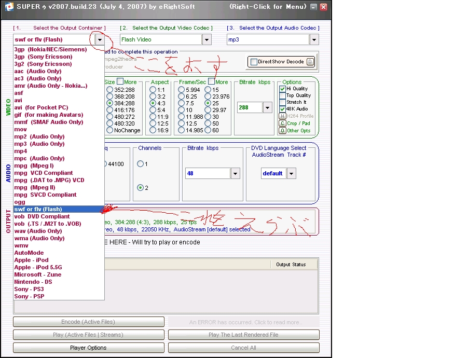Image resolution: width=454 pixels, height=358 pixels.
Task: Select video size 480:272
Action: click(109, 117)
